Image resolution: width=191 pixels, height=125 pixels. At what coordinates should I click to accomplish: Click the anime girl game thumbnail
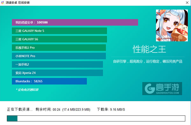[x=172, y=25]
